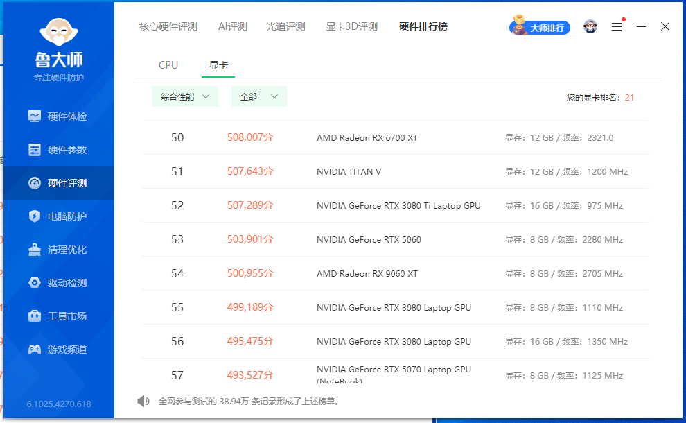Click the 清理优化 broom icon
The image size is (686, 423).
[35, 250]
